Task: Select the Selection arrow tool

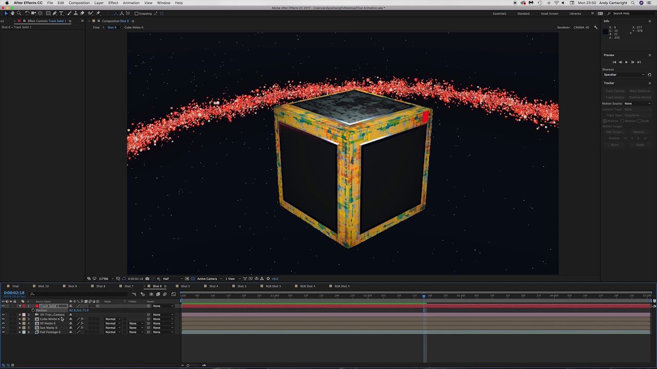Action: pyautogui.click(x=6, y=13)
